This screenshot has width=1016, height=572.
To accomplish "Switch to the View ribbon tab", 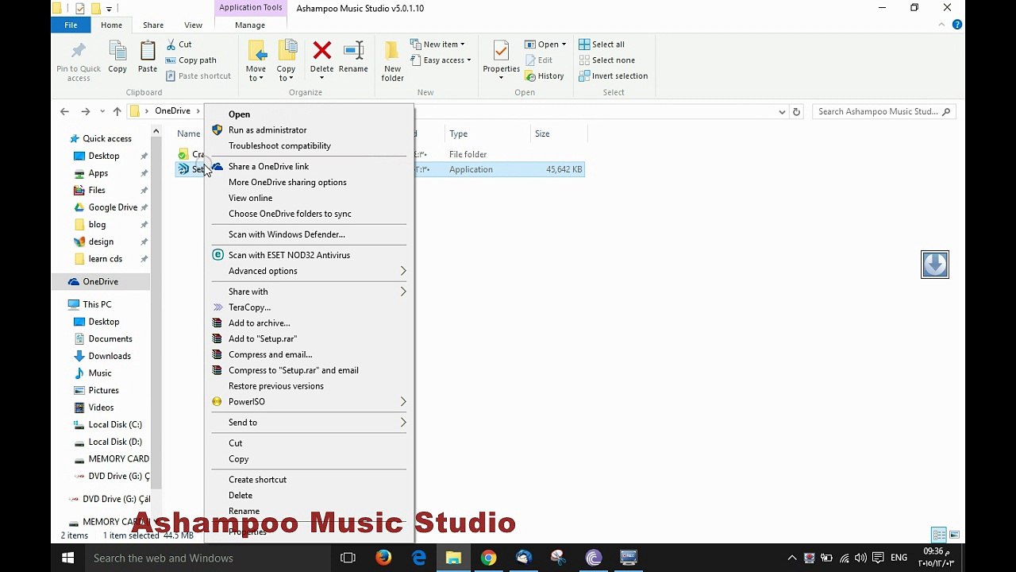I will point(193,25).
